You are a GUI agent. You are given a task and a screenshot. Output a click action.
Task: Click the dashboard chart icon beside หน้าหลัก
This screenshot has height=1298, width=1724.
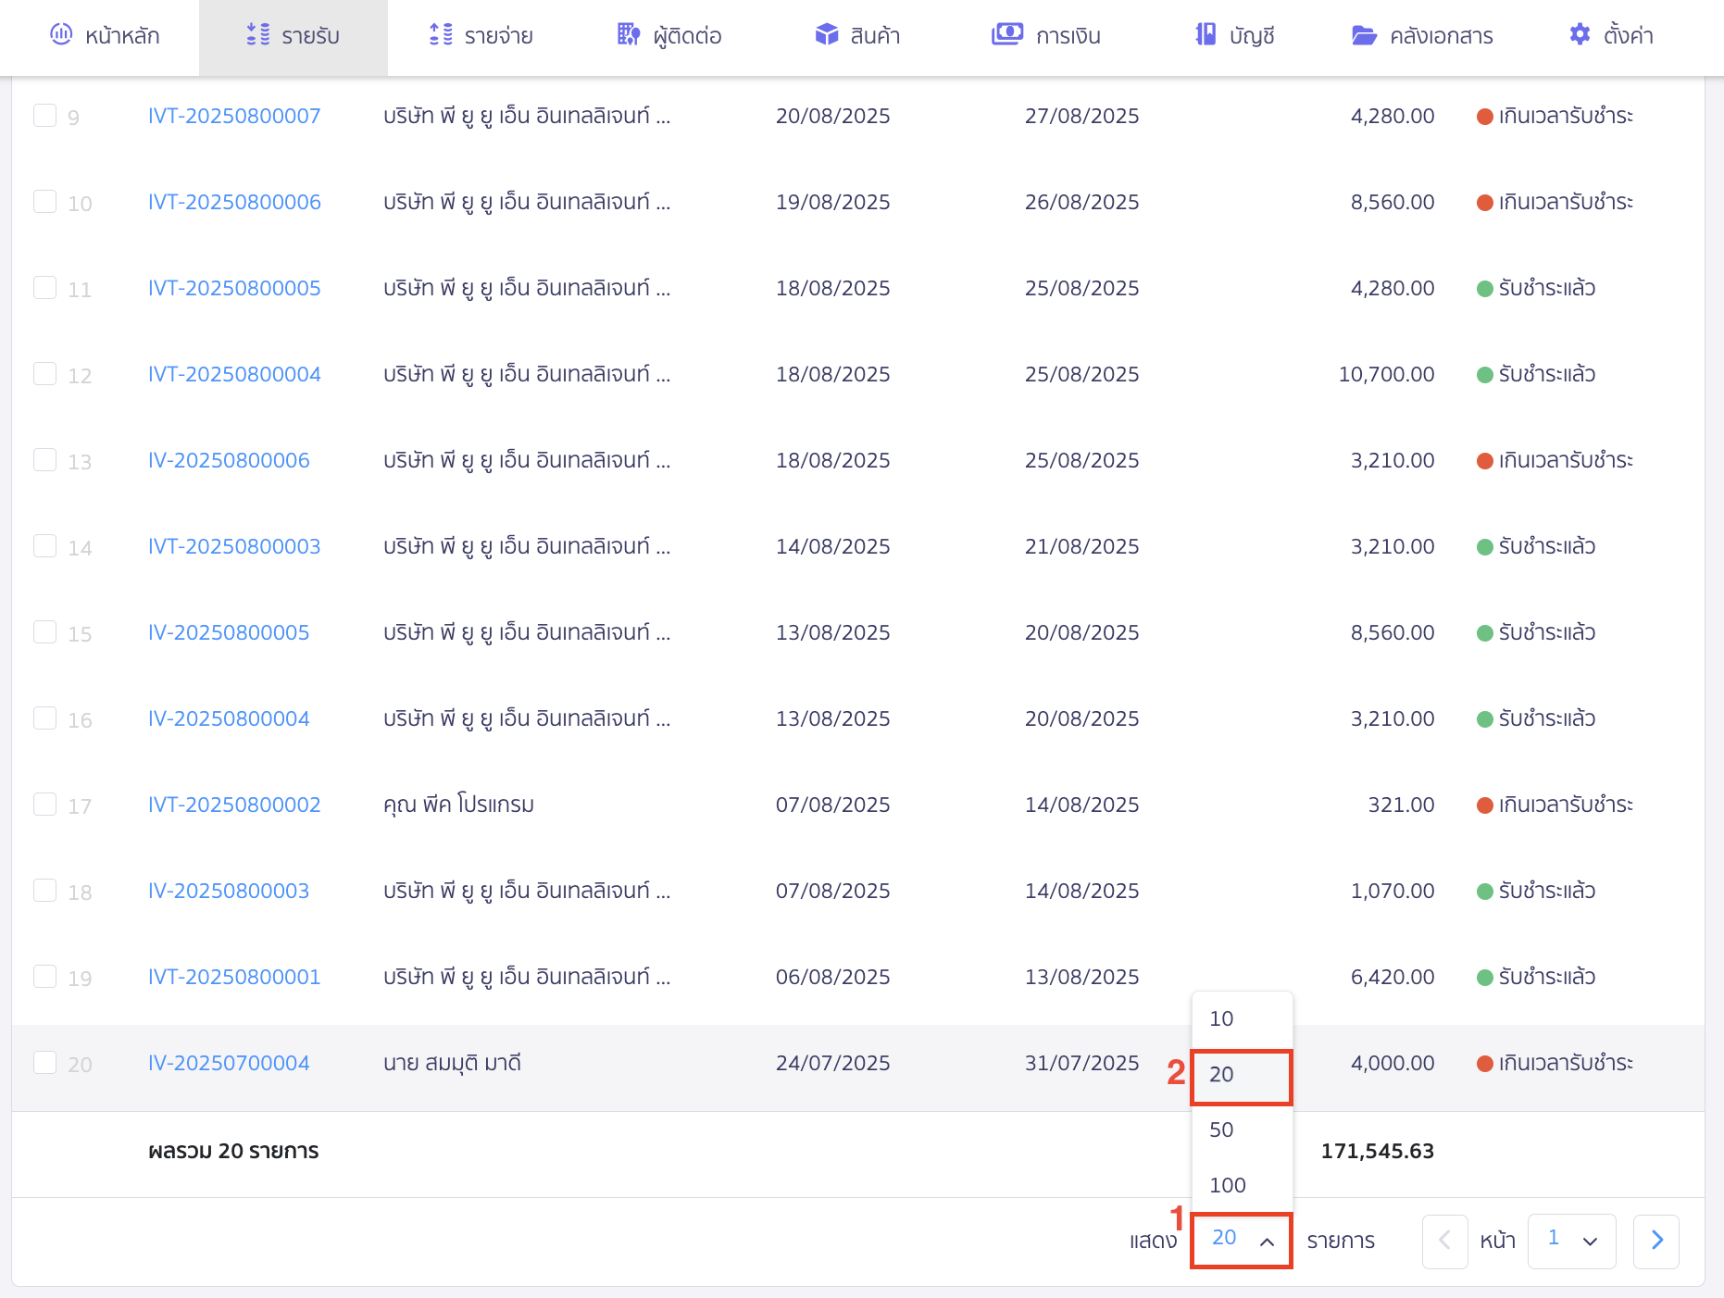tap(61, 35)
